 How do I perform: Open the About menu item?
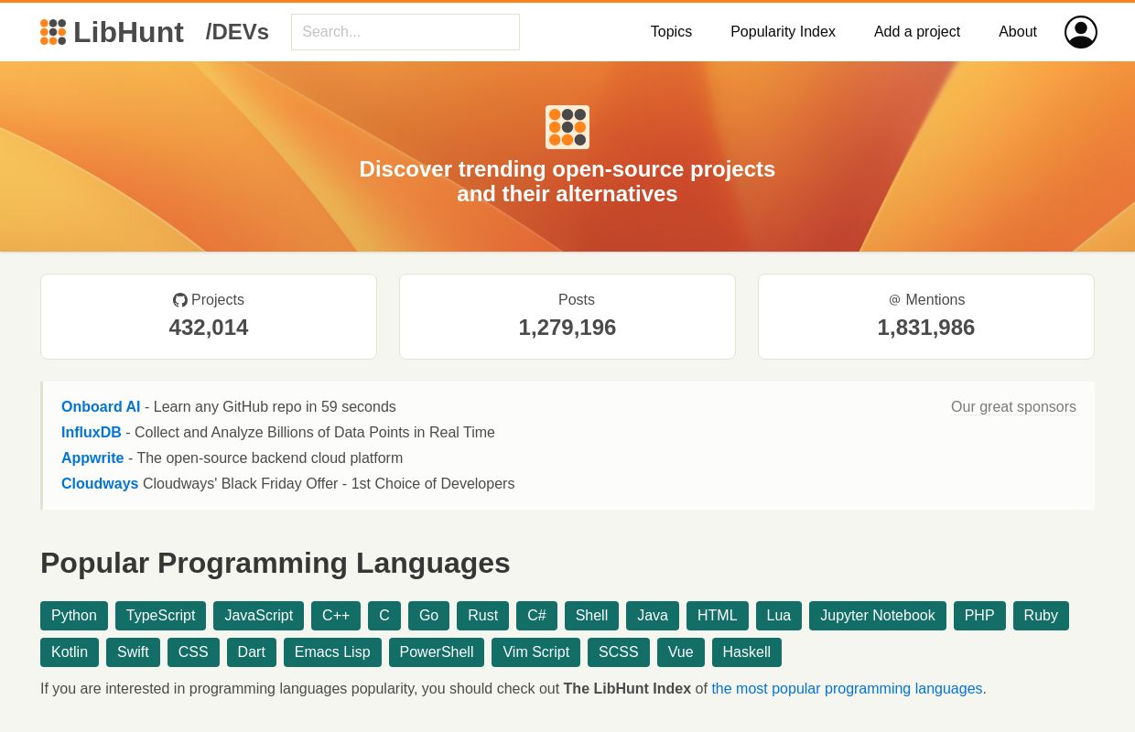coord(1018,32)
